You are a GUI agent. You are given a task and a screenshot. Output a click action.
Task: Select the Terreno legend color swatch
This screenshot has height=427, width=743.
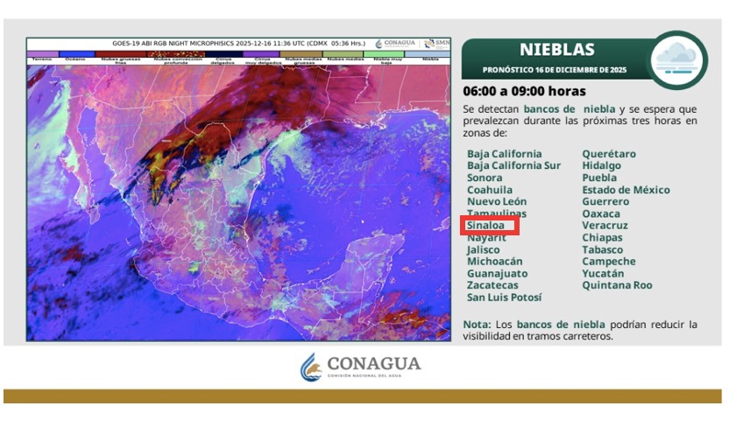43,54
